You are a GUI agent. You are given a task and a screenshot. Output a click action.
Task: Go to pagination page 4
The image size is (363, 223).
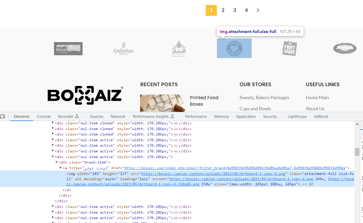coord(246,10)
